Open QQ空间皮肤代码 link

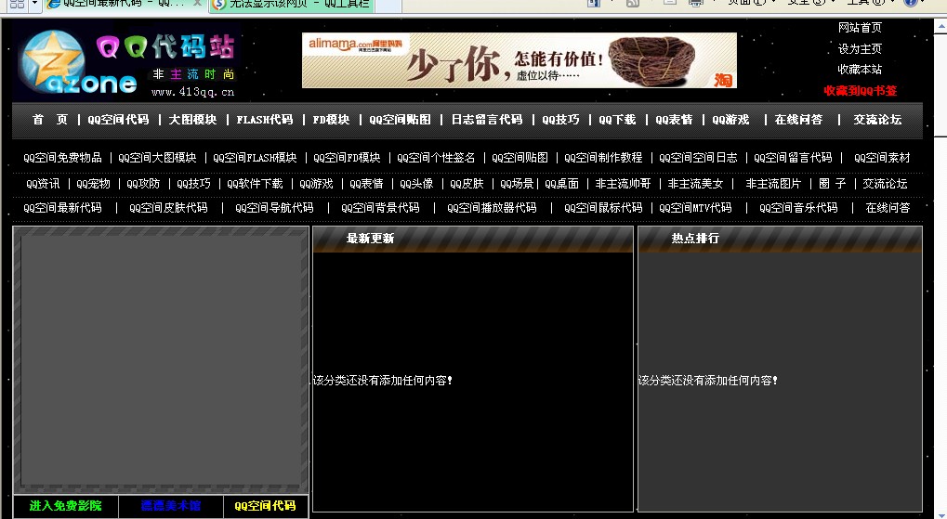[x=168, y=208]
